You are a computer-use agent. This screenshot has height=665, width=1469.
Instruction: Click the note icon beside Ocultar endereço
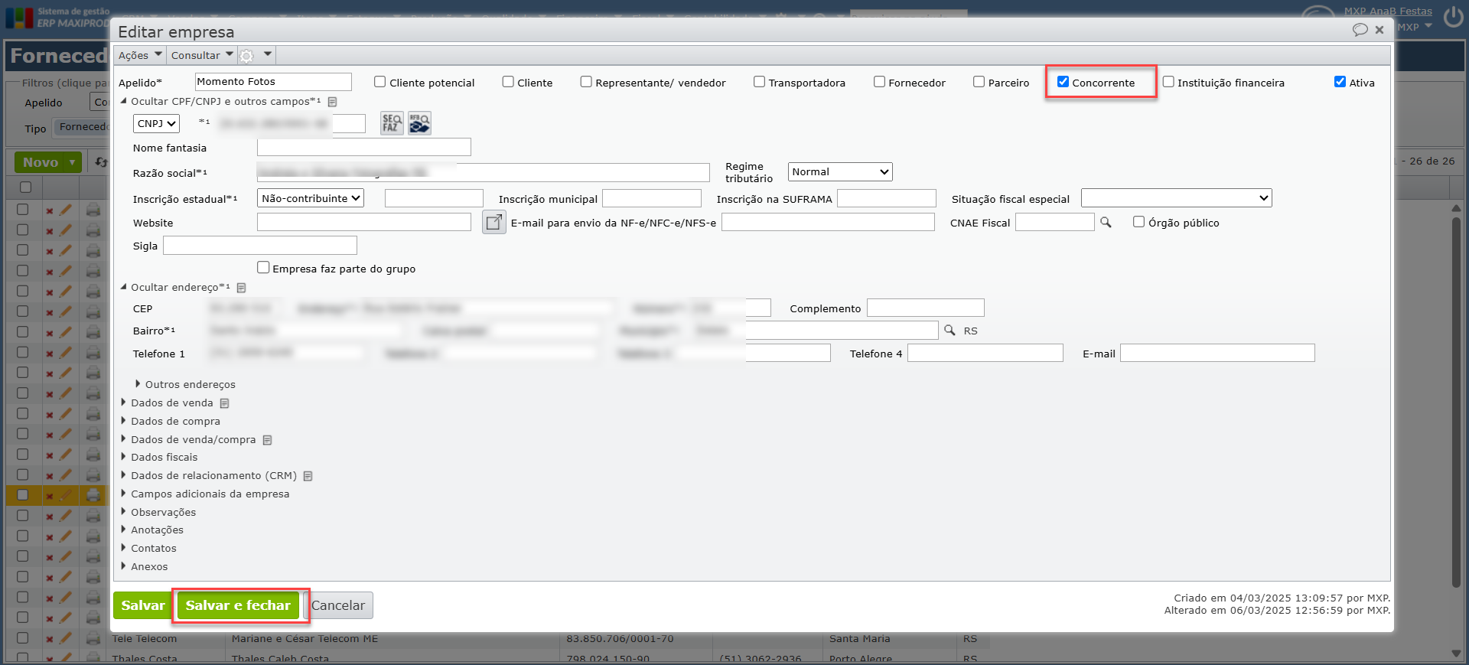point(241,288)
